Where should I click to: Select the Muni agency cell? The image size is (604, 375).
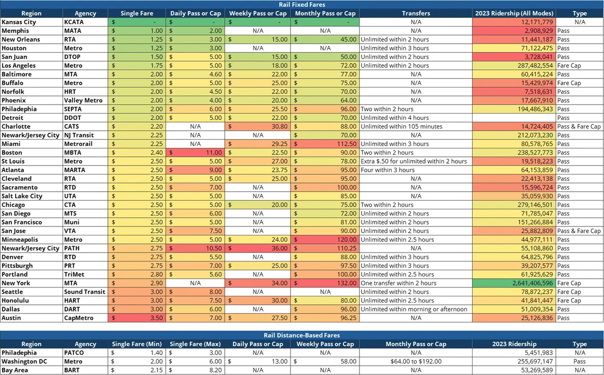coord(85,222)
